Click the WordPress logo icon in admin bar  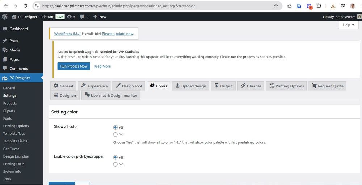[5, 17]
